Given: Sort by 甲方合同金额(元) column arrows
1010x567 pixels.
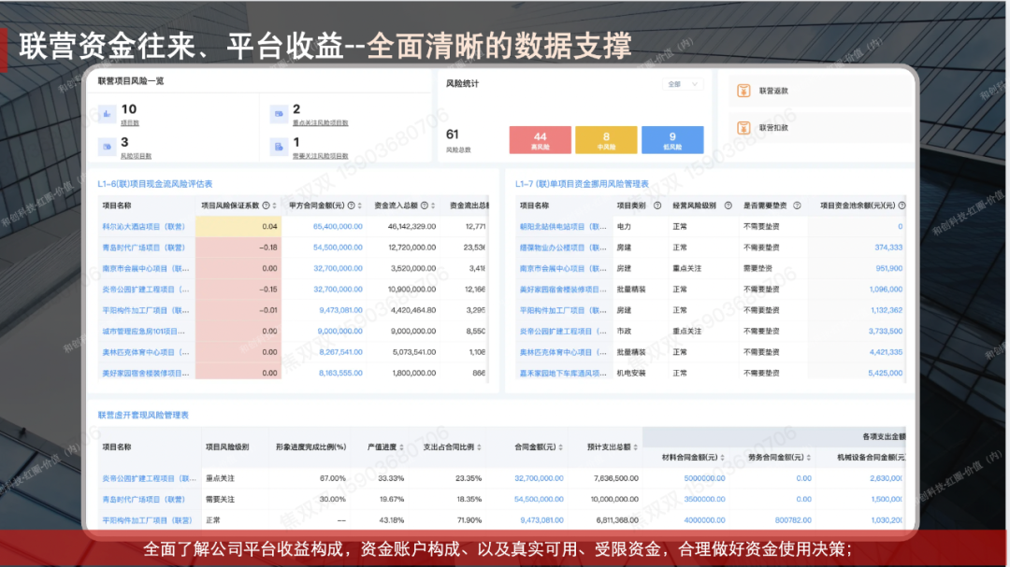Looking at the screenshot, I should pos(358,206).
